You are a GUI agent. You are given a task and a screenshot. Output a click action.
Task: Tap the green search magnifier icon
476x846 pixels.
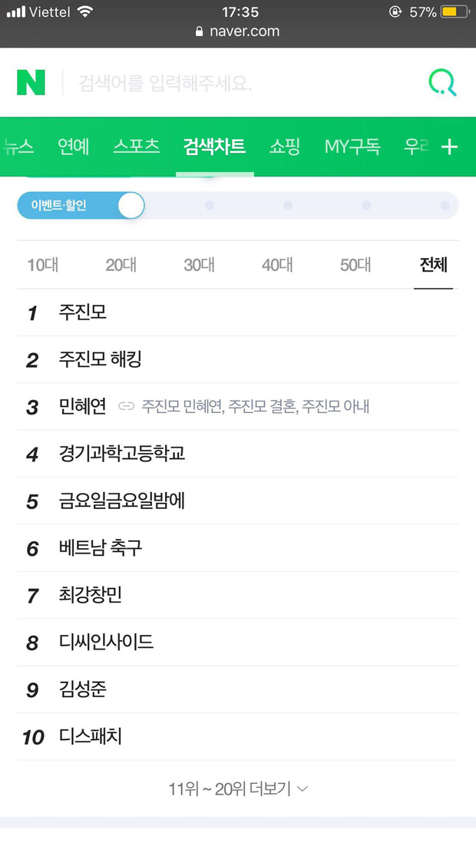(x=441, y=83)
